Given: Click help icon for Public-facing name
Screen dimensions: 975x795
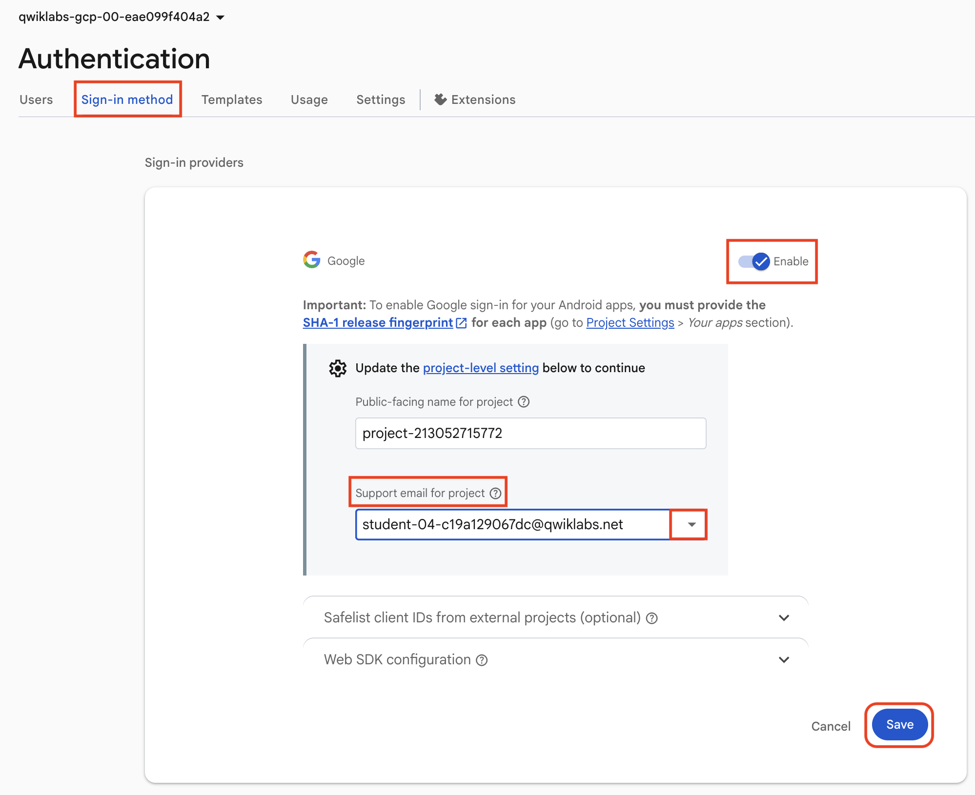Looking at the screenshot, I should [x=524, y=402].
